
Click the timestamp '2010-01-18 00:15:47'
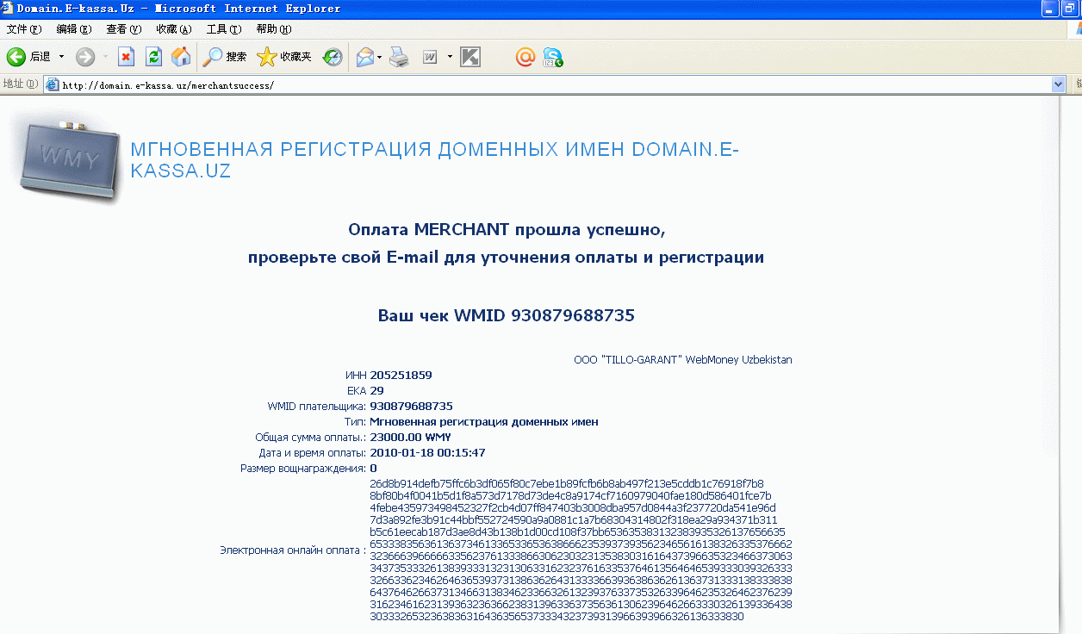tap(428, 453)
